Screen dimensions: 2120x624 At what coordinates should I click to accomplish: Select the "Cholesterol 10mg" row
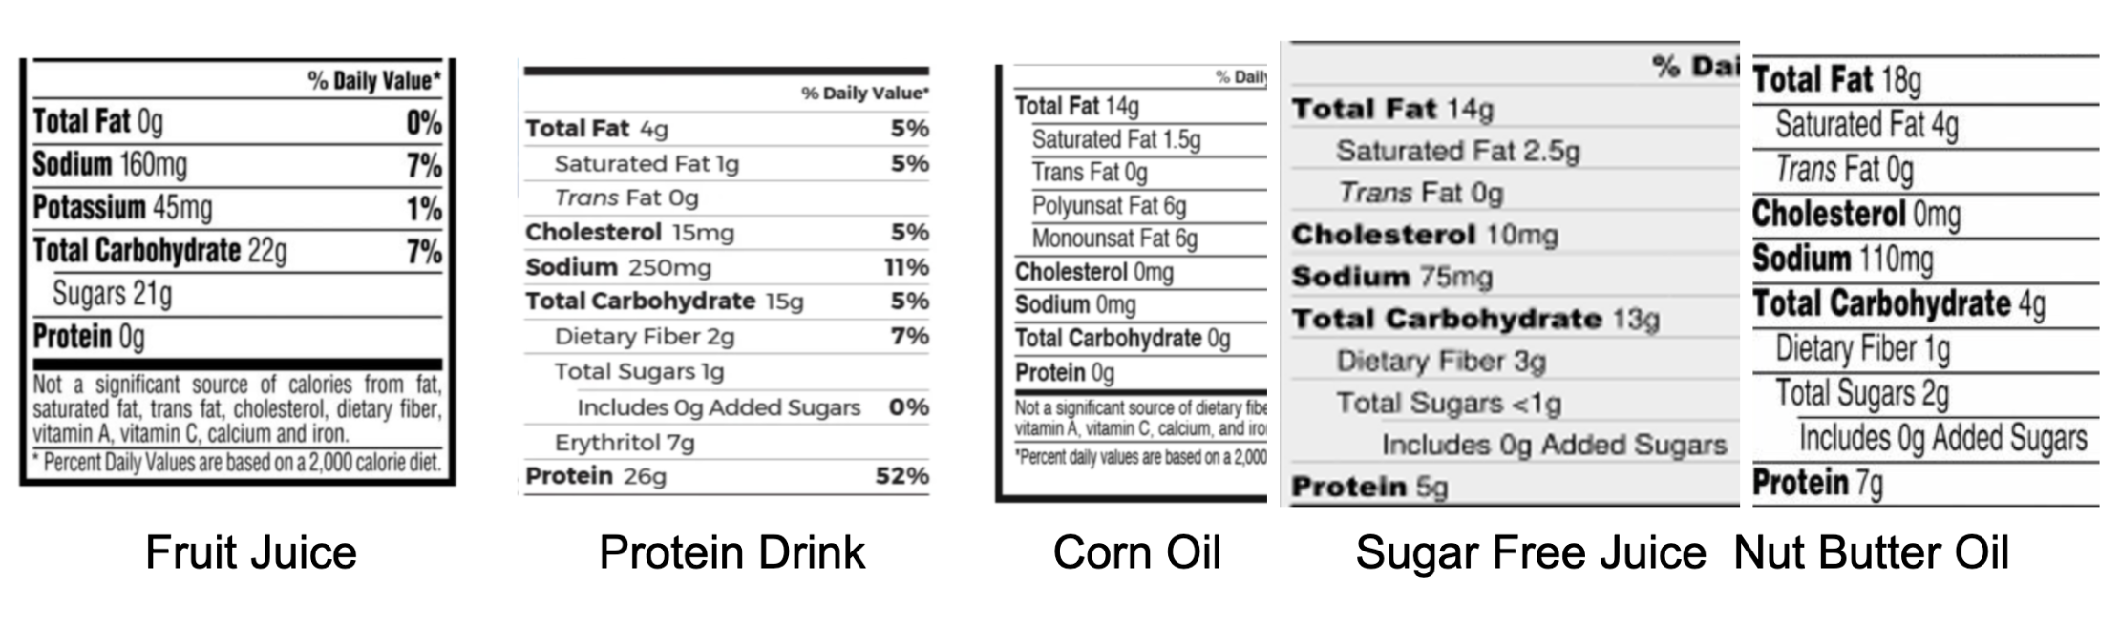[1424, 235]
